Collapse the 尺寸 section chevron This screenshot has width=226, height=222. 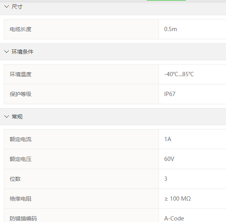(7, 7)
